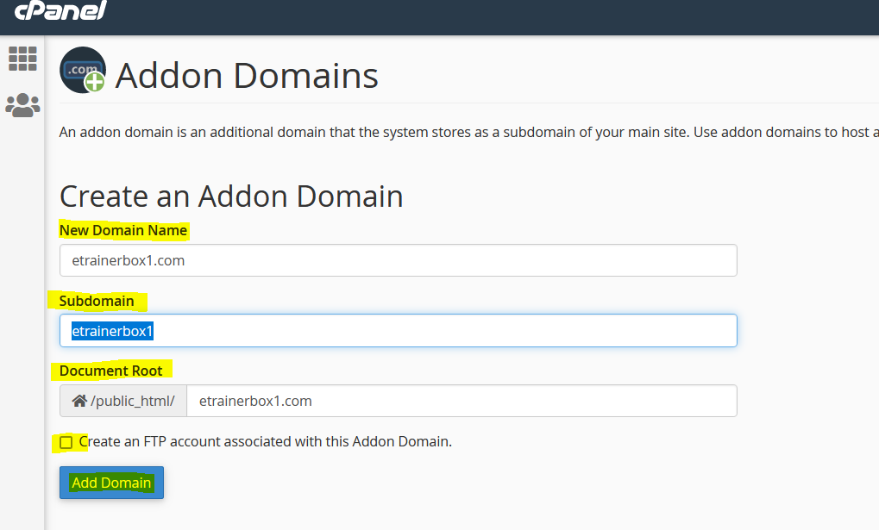Click the FTP account option label text
Image resolution: width=879 pixels, height=530 pixels.
[265, 441]
